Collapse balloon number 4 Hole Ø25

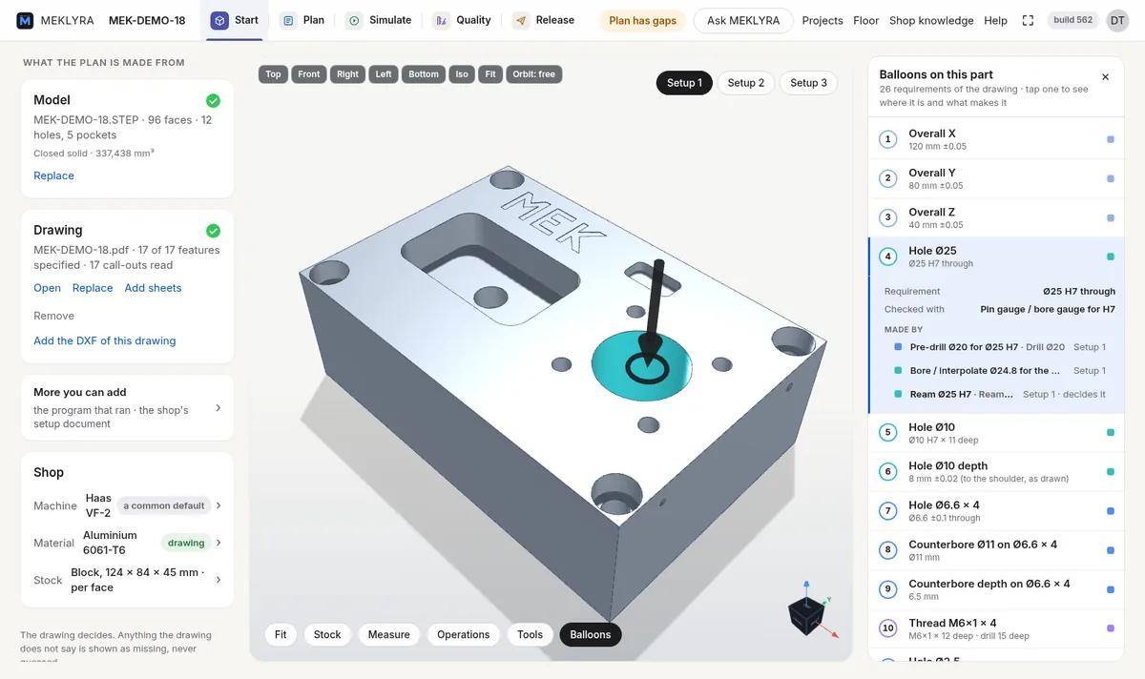click(996, 257)
